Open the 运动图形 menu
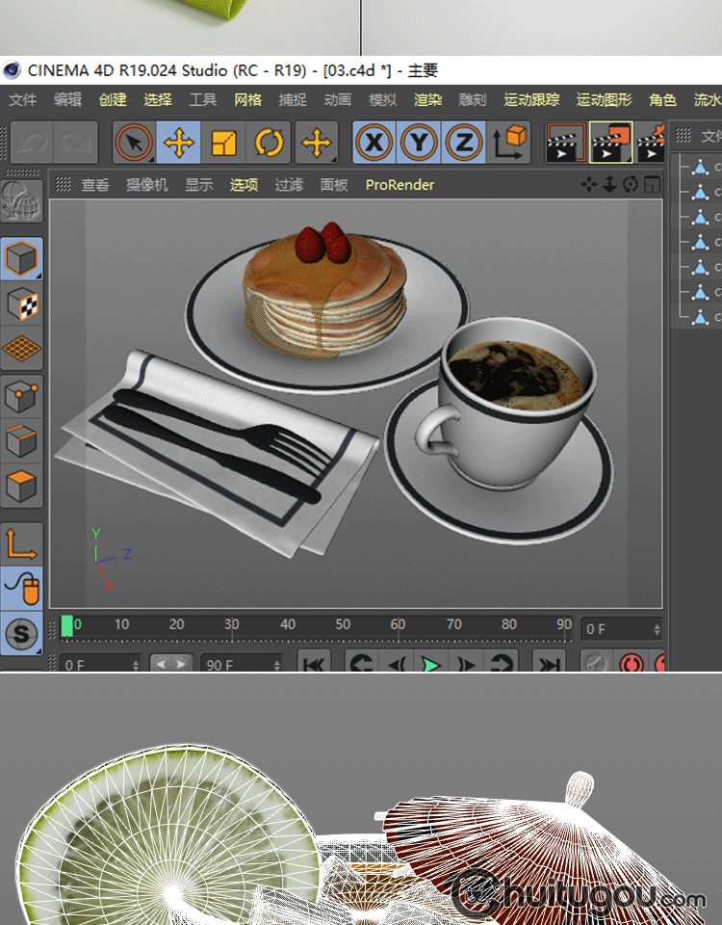 604,100
